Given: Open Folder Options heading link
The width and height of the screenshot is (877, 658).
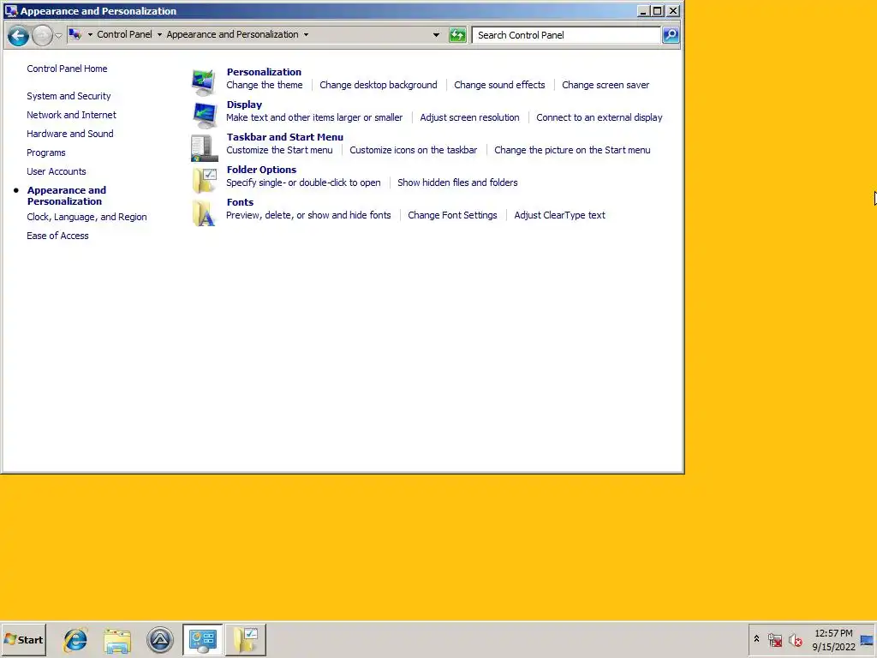Looking at the screenshot, I should (262, 170).
